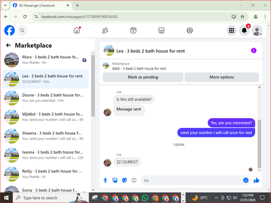Click the 'Yes, are you interested?' message
This screenshot has height=203, width=271.
coord(231,123)
